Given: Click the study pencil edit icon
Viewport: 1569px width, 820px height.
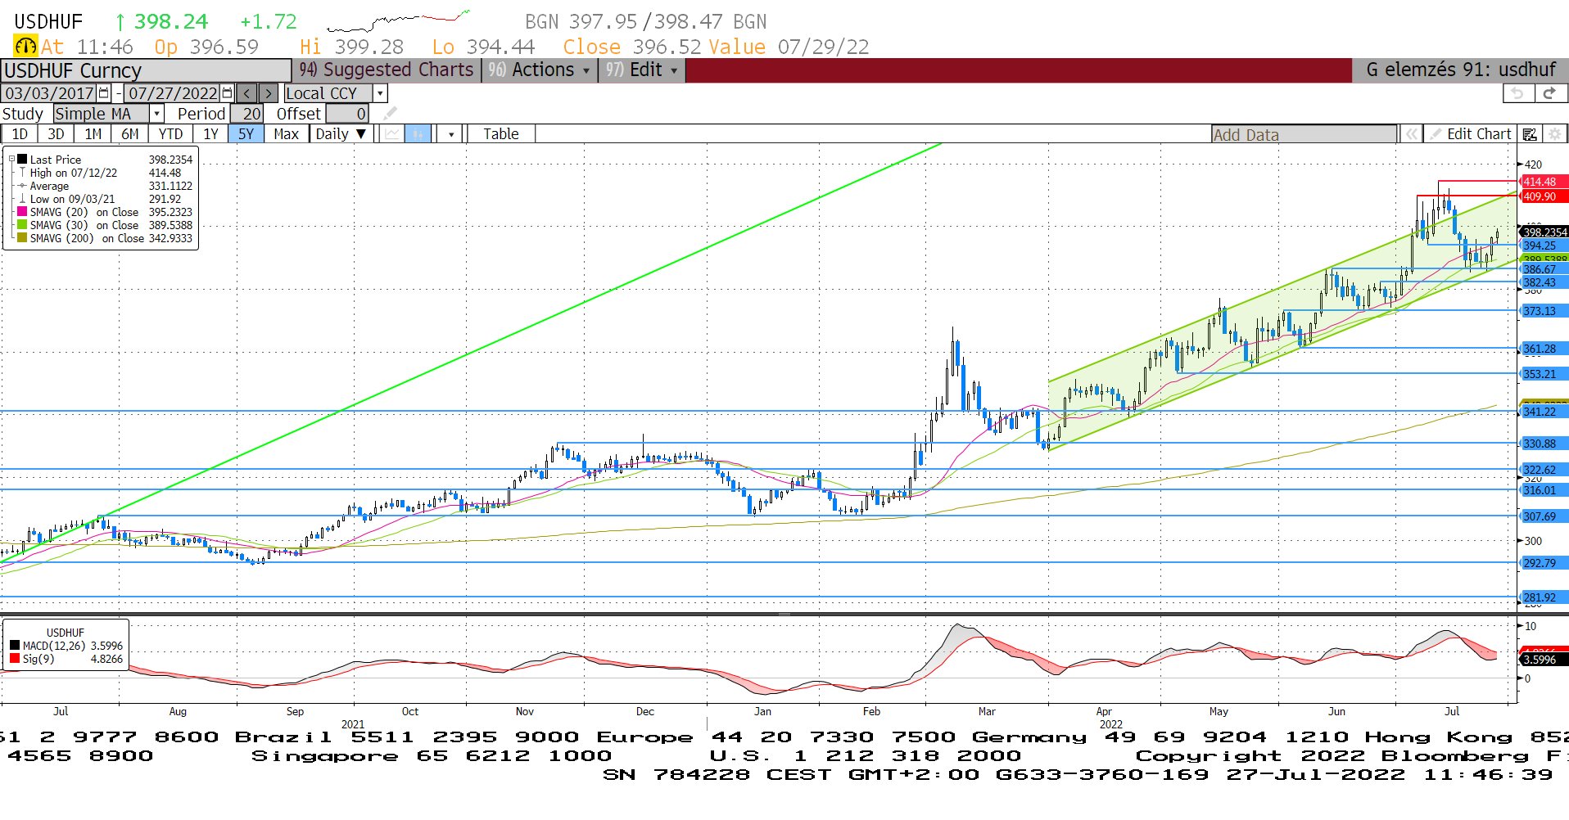Looking at the screenshot, I should pos(391,114).
